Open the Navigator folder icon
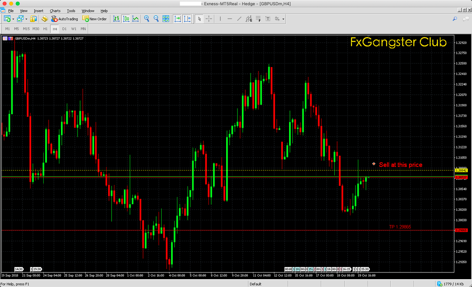This screenshot has height=287, width=472. coord(44,18)
